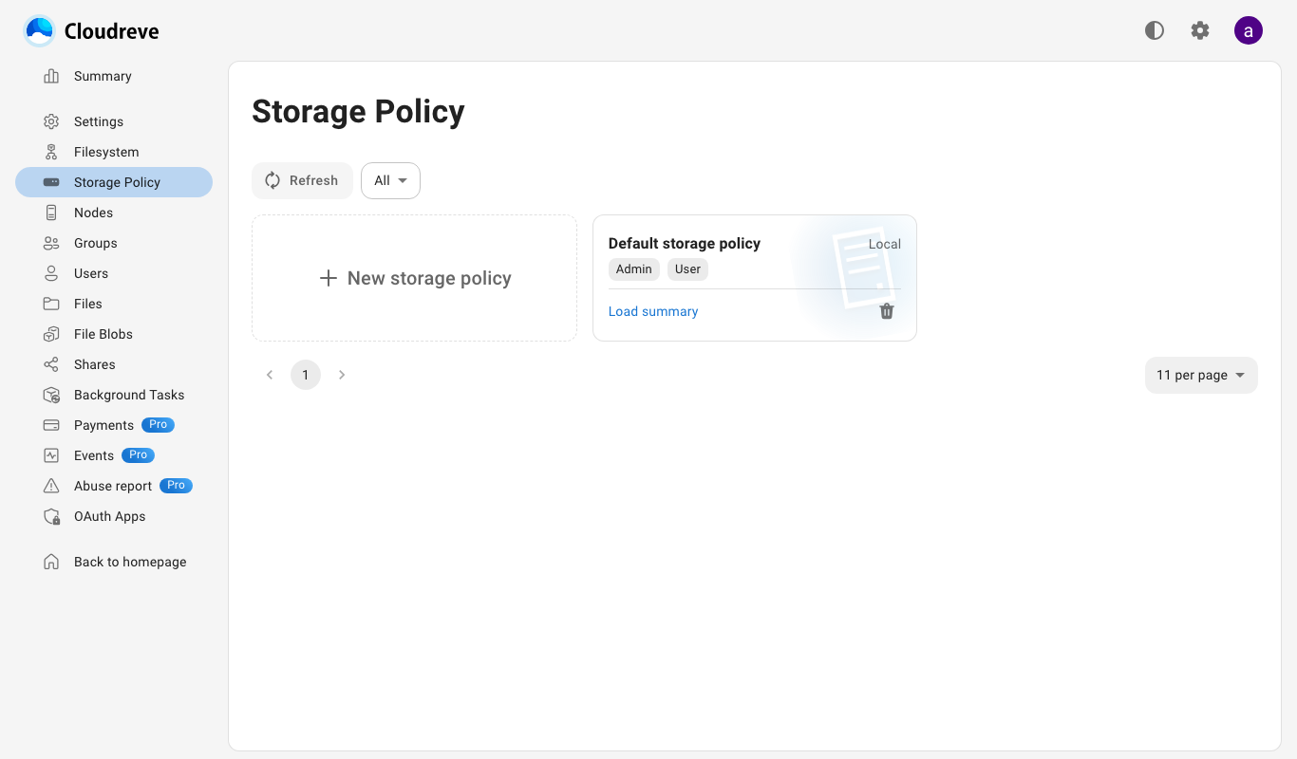The width and height of the screenshot is (1297, 759).
Task: Go to the next page arrow
Action: pos(342,375)
